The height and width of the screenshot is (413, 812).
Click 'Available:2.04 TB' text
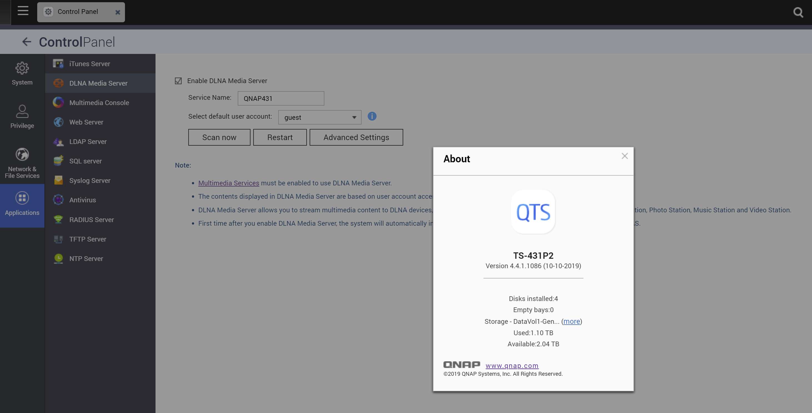[533, 344]
